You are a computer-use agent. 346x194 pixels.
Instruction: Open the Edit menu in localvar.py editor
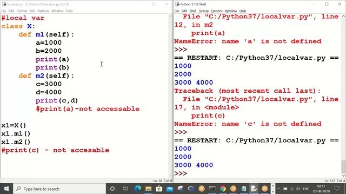pos(11,11)
